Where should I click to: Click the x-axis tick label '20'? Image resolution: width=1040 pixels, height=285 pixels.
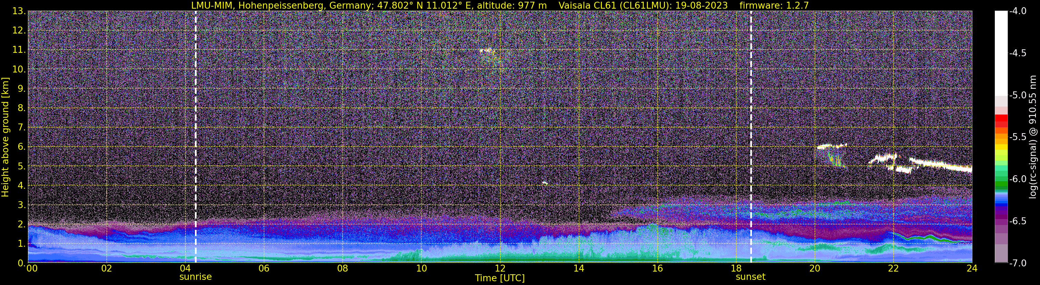pos(815,268)
